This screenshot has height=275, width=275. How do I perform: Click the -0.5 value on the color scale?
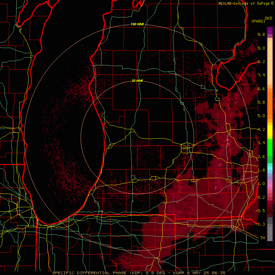pyautogui.click(x=260, y=211)
